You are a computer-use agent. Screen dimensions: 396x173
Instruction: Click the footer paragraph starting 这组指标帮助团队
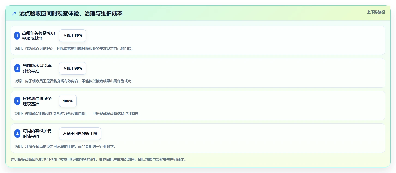tap(99, 159)
